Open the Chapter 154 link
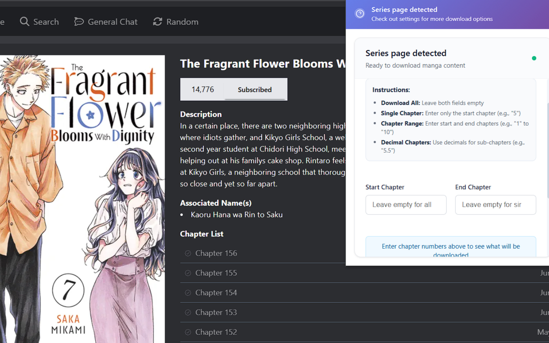 click(216, 293)
